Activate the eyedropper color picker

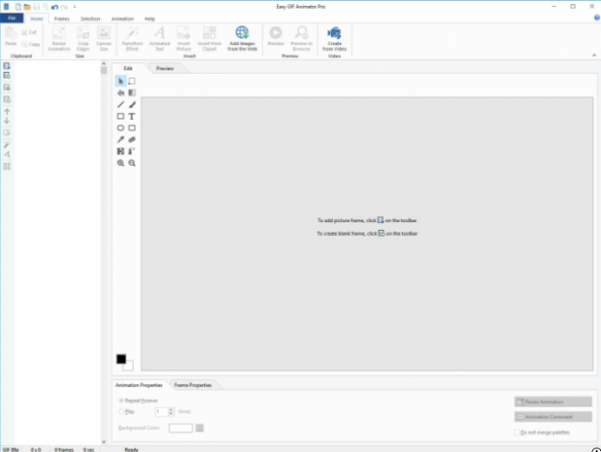pos(121,140)
